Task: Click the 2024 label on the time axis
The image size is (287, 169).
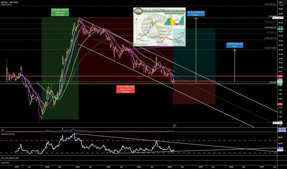Action: pos(169,167)
